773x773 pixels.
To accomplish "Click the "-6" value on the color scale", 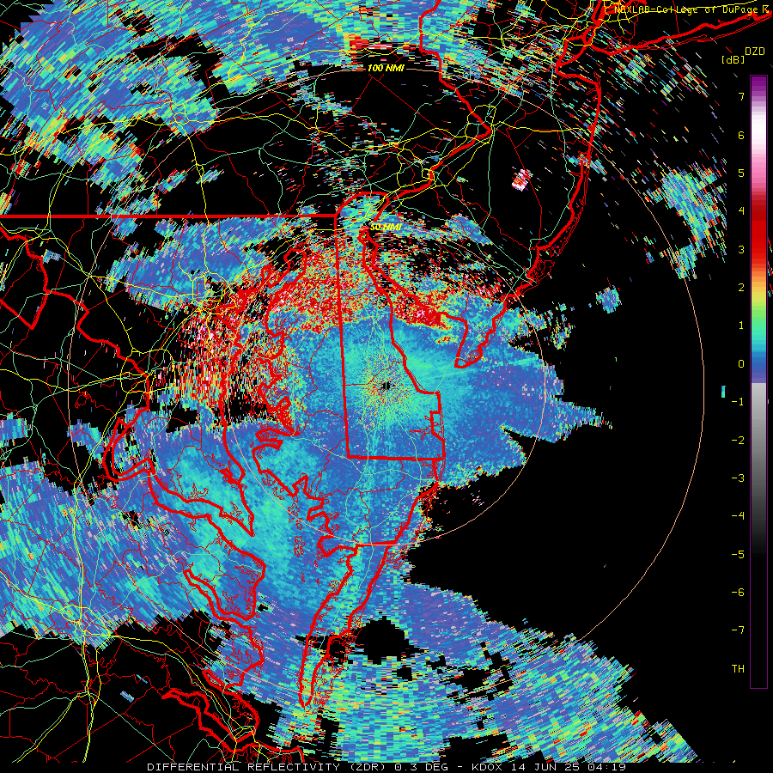I will point(738,593).
